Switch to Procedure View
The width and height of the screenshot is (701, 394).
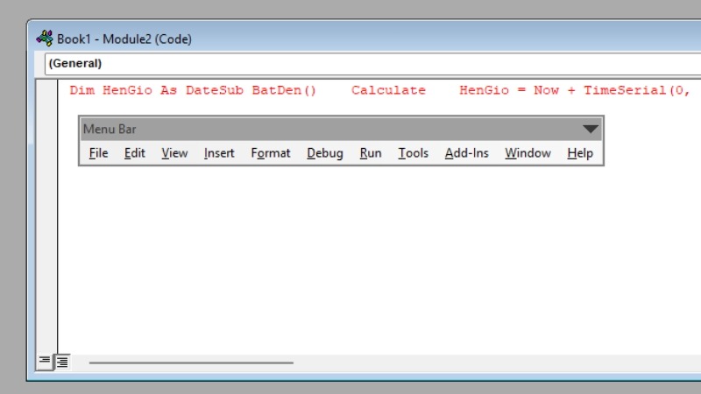pos(45,361)
